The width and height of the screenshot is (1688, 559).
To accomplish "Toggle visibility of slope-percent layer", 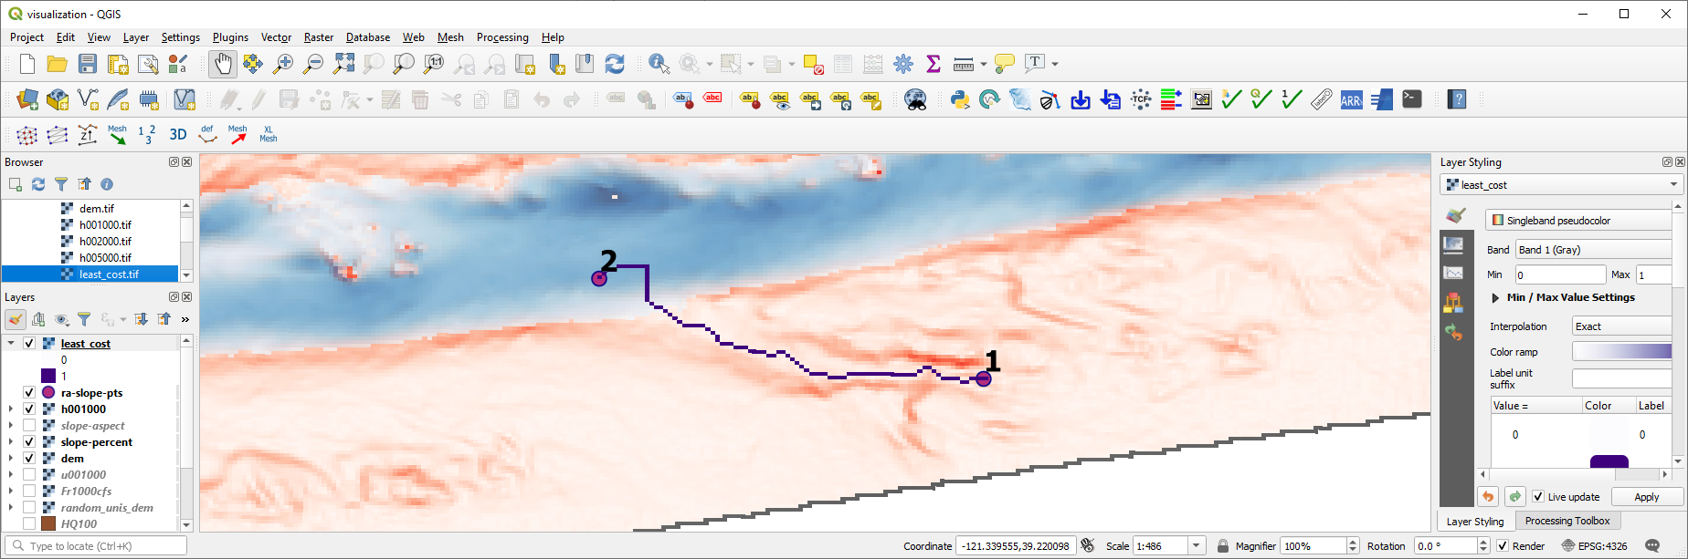I will [29, 442].
